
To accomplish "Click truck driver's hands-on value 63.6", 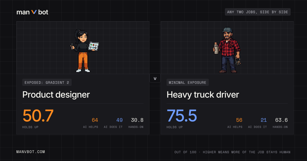I will [x=281, y=120].
